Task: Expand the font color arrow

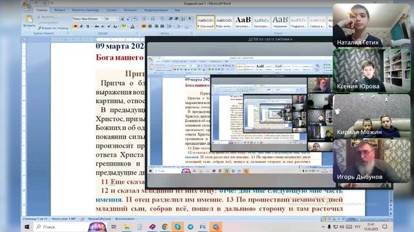Action: click(x=136, y=26)
